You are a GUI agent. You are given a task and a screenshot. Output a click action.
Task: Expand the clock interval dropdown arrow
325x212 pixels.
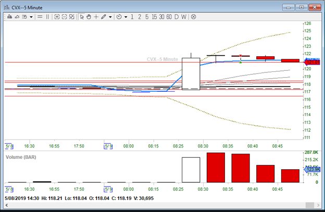[126, 17]
